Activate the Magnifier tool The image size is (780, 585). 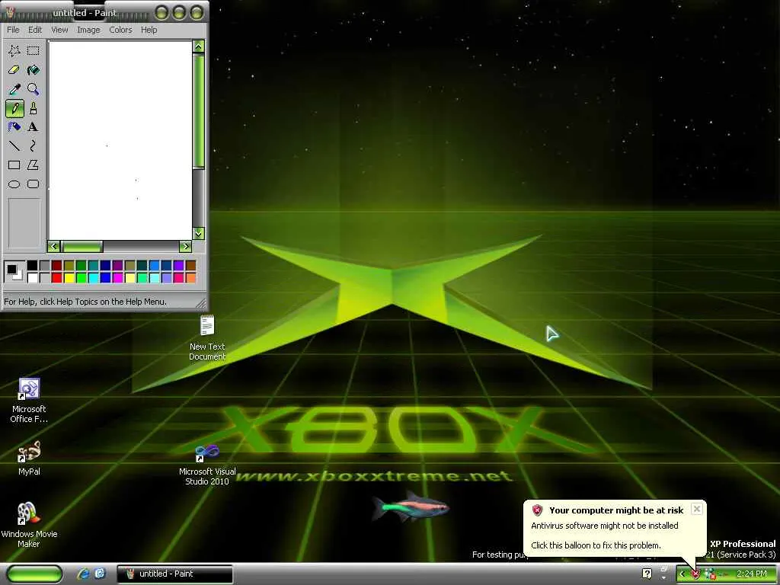tap(34, 89)
